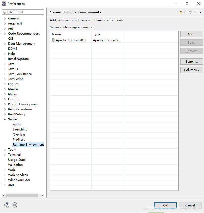Image resolution: width=204 pixels, height=213 pixels.
Task: Expand the WindowBuilder node
Action: pyautogui.click(x=5, y=180)
